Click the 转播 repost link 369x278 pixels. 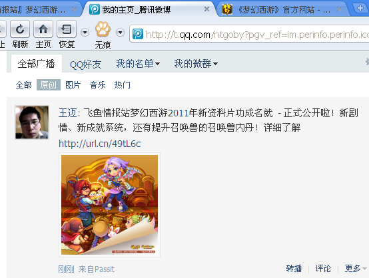click(x=294, y=269)
